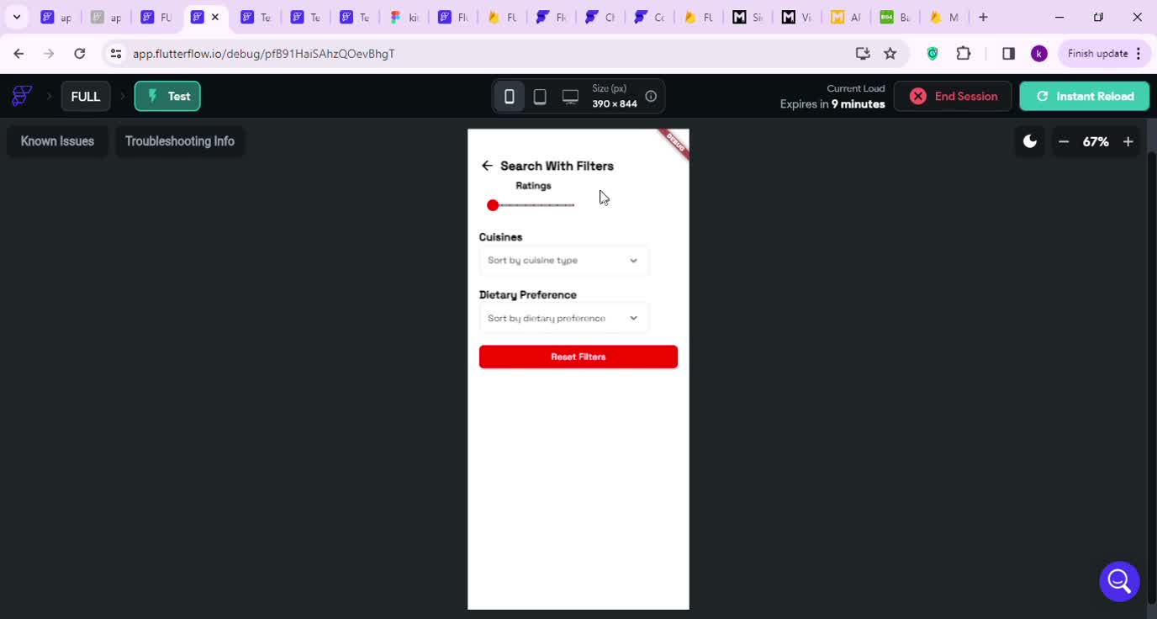The width and height of the screenshot is (1157, 619).
Task: Open the Known Issues tab
Action: 57,141
